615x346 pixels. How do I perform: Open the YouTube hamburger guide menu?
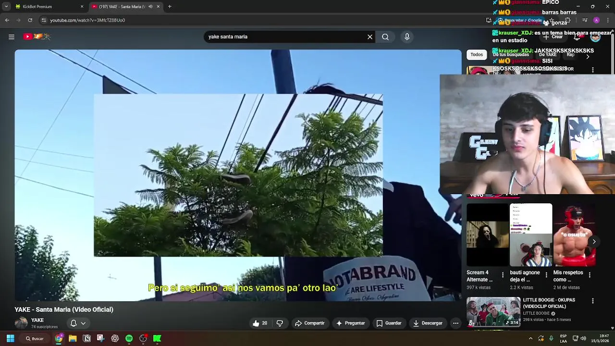pos(12,37)
